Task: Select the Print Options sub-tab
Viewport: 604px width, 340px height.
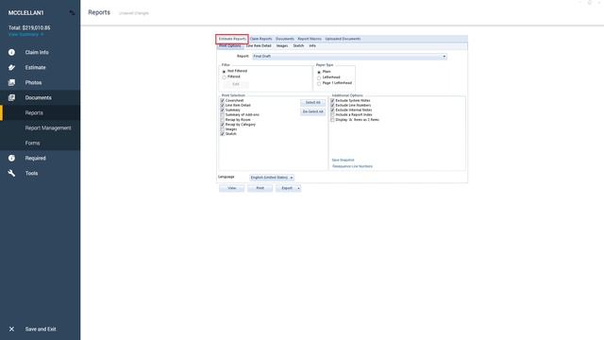Action: pyautogui.click(x=230, y=46)
